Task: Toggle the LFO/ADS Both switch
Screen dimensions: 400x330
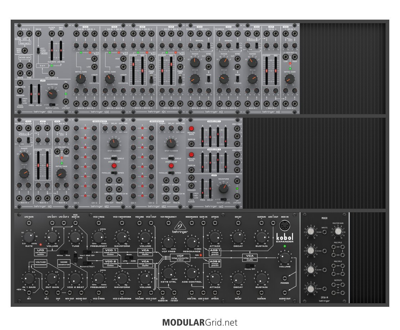Action: (x=129, y=258)
